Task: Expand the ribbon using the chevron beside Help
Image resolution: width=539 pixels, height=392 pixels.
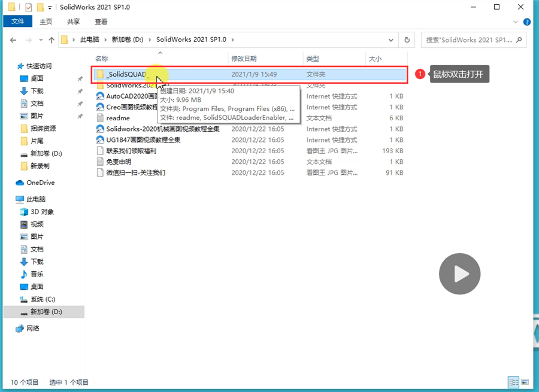Action: point(515,22)
